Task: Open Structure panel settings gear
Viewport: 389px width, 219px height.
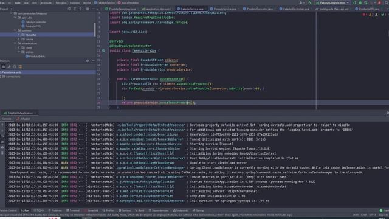Action: 88,61
